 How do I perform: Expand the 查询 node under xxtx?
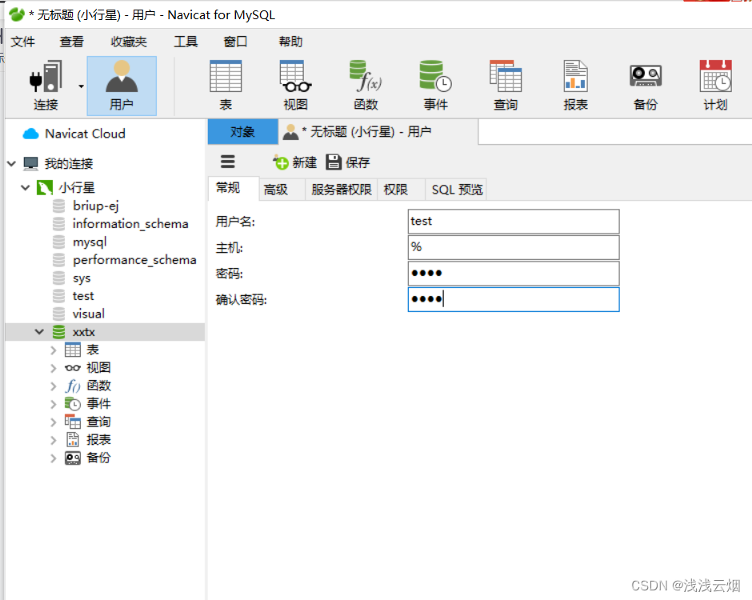tap(54, 422)
